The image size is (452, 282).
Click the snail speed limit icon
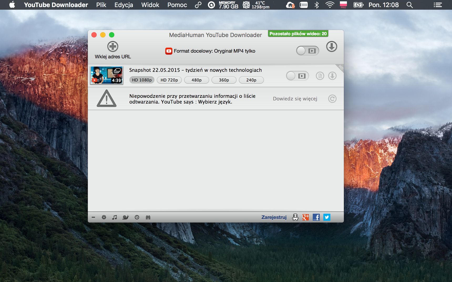tap(126, 217)
